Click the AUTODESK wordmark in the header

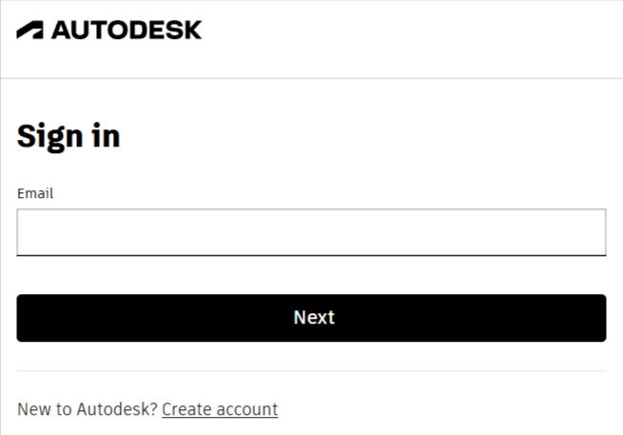[127, 30]
